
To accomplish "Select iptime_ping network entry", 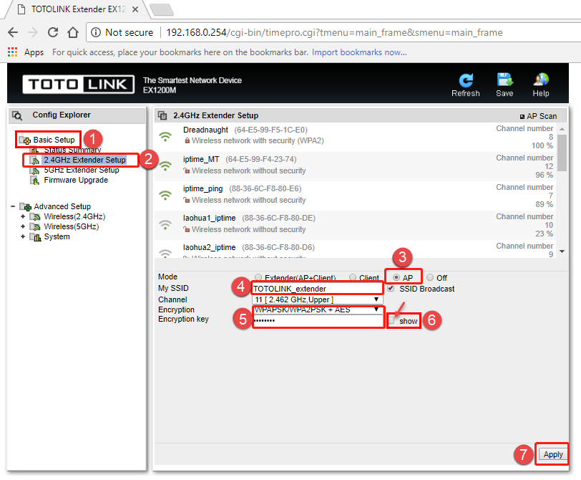I will 356,196.
